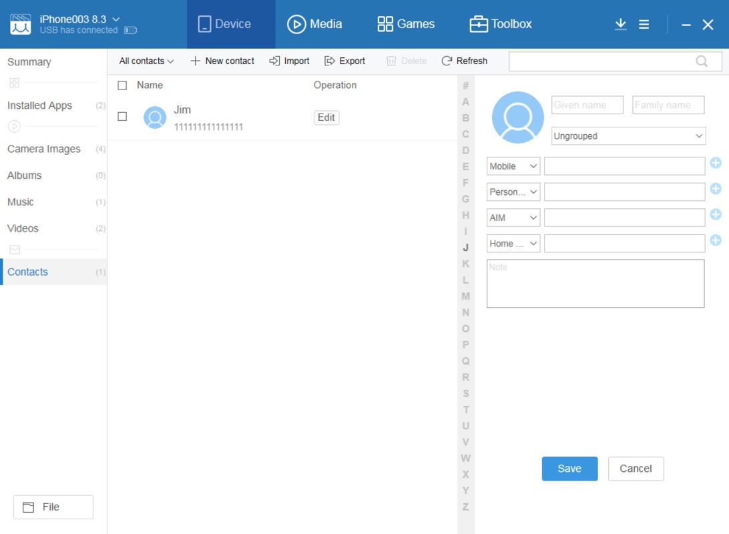Jump to letter A in index
729x534 pixels.
click(x=465, y=101)
